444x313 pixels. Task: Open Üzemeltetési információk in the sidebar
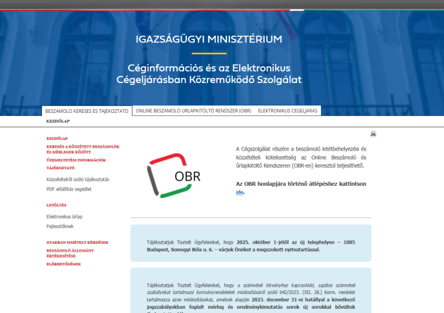click(76, 160)
